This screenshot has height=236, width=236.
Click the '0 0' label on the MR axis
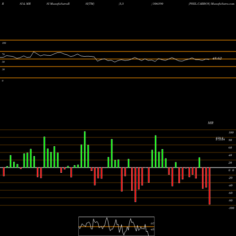231,170
